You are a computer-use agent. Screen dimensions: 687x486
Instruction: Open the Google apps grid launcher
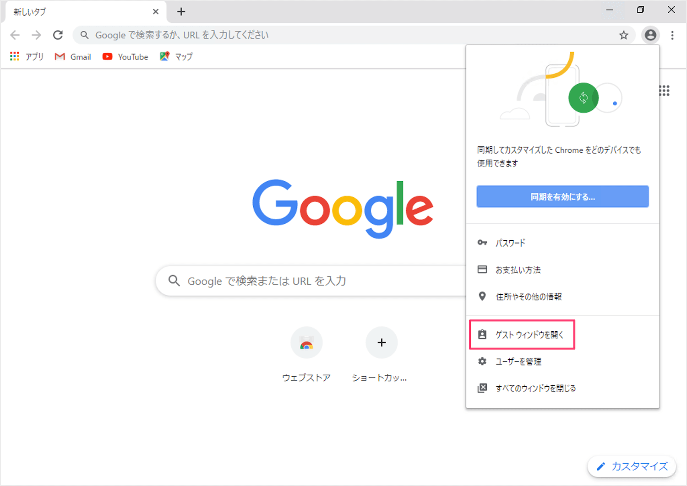point(664,91)
